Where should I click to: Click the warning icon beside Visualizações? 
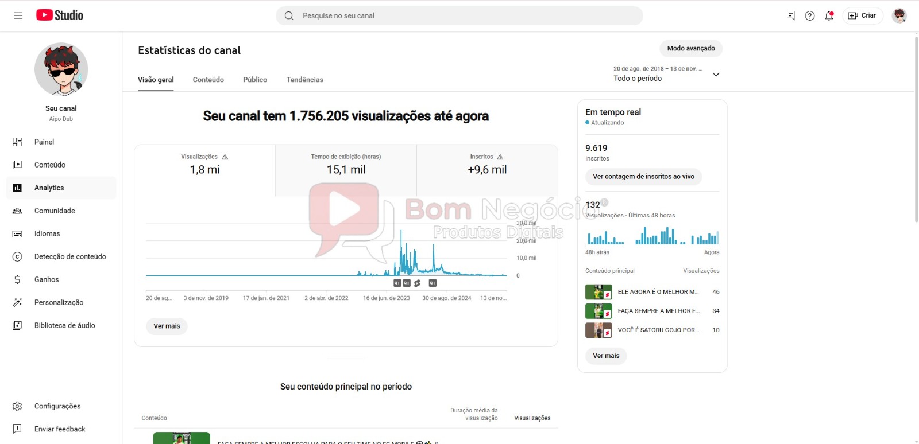tap(225, 157)
